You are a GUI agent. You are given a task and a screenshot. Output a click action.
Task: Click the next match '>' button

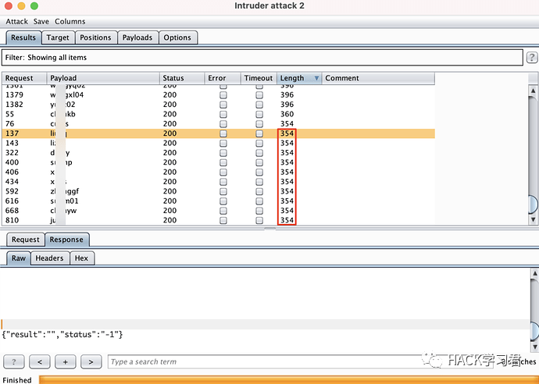[91, 361]
